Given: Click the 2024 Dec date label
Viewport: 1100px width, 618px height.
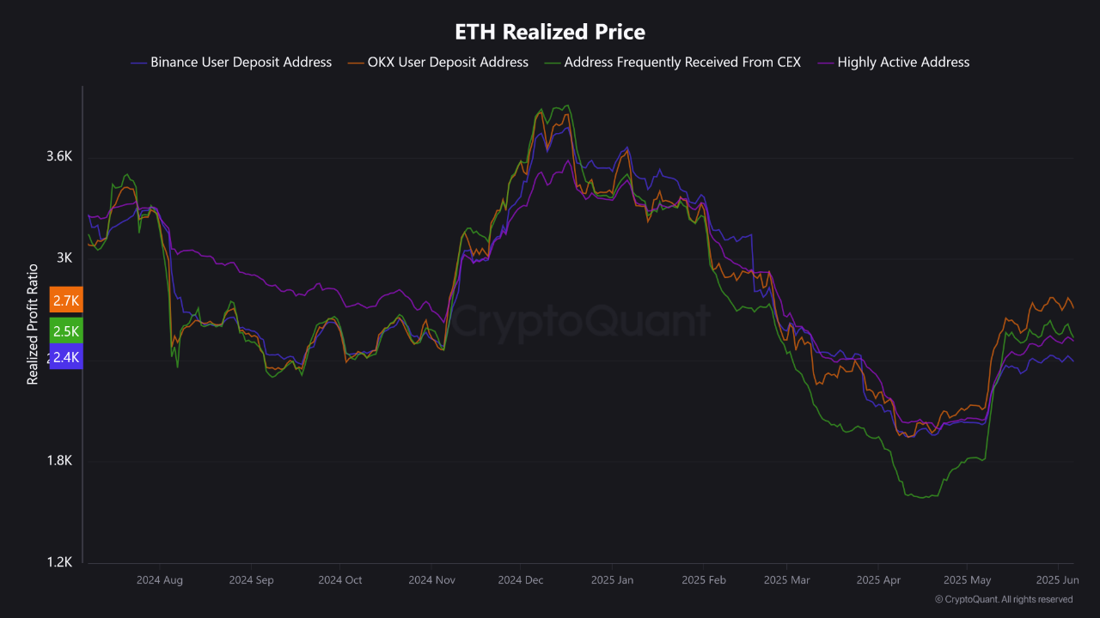Looking at the screenshot, I should (520, 580).
